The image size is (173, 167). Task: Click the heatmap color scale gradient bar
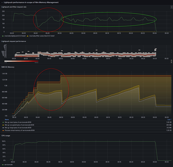21,61
